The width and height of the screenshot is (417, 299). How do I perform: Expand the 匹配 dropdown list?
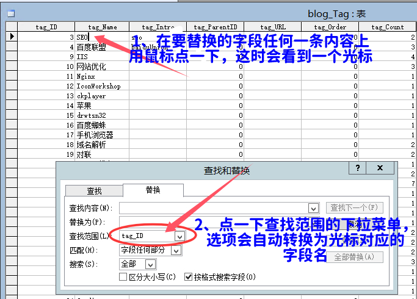click(x=176, y=250)
